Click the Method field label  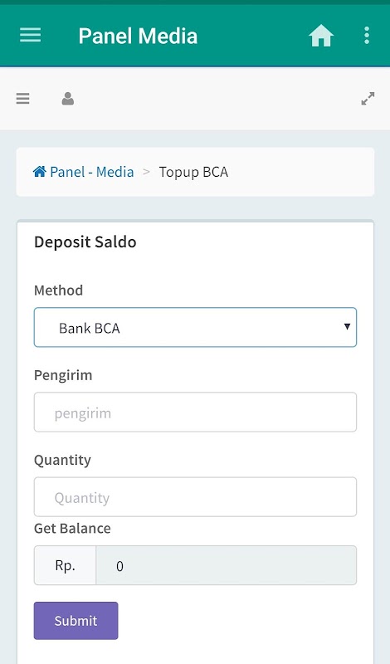point(58,290)
